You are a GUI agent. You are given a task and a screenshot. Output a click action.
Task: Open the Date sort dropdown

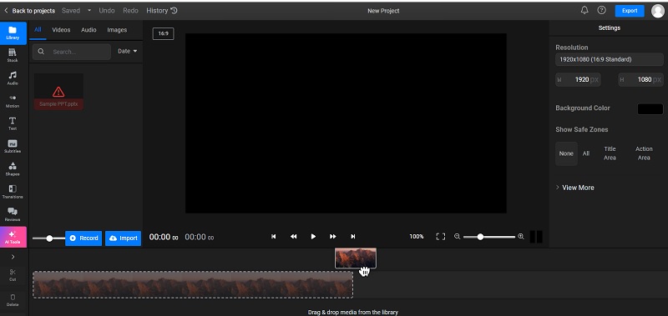[128, 51]
